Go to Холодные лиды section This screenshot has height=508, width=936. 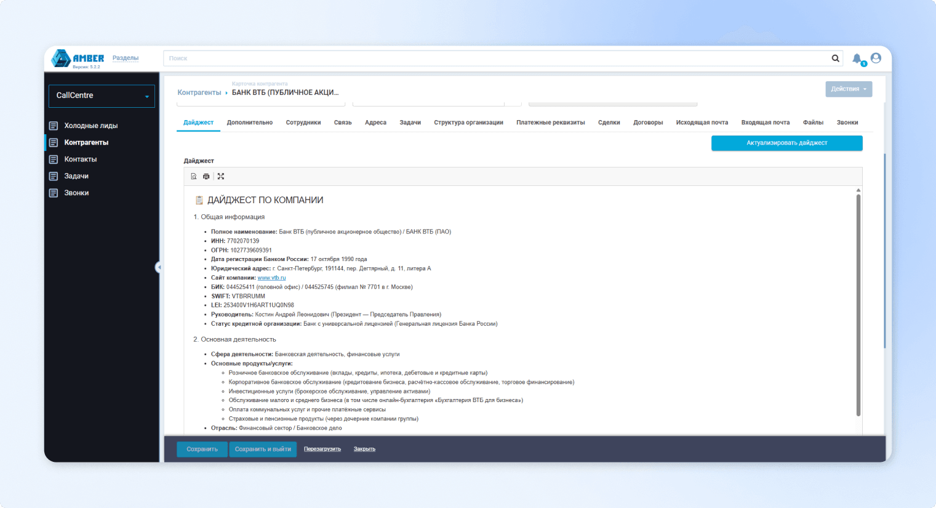[x=91, y=126]
